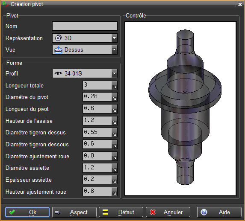Screen dimensions: 245x221
Task: Open the Aspect settings button
Action: pos(74,212)
